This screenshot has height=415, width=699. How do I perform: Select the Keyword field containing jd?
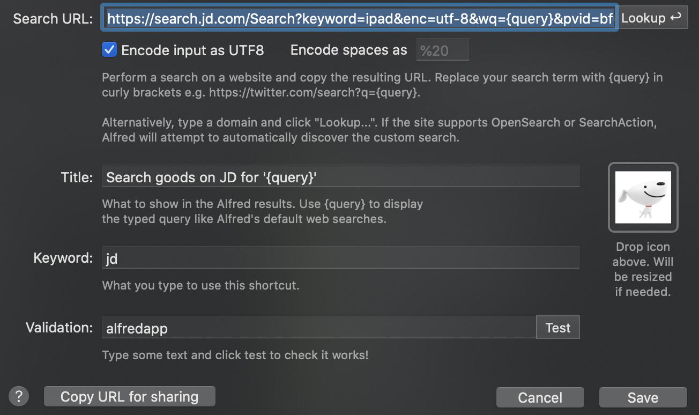pyautogui.click(x=340, y=258)
